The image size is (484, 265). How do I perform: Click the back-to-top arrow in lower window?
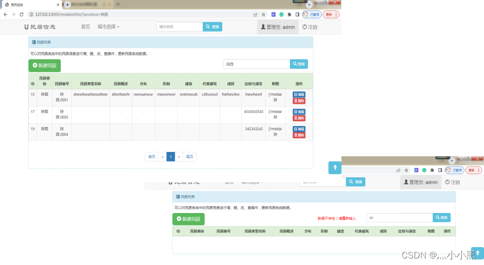pyautogui.click(x=477, y=253)
